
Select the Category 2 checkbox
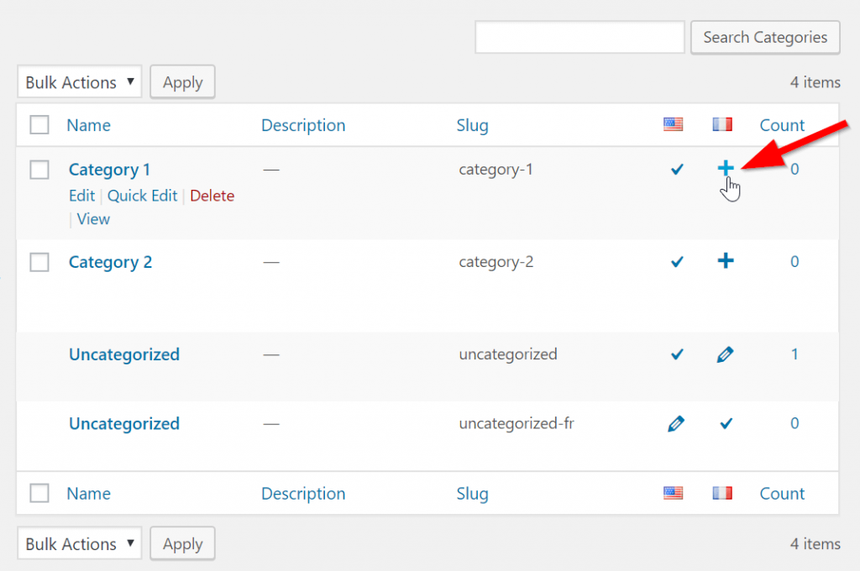click(39, 261)
